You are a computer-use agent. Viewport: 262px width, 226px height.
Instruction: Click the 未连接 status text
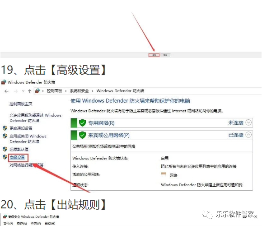pos(236,122)
